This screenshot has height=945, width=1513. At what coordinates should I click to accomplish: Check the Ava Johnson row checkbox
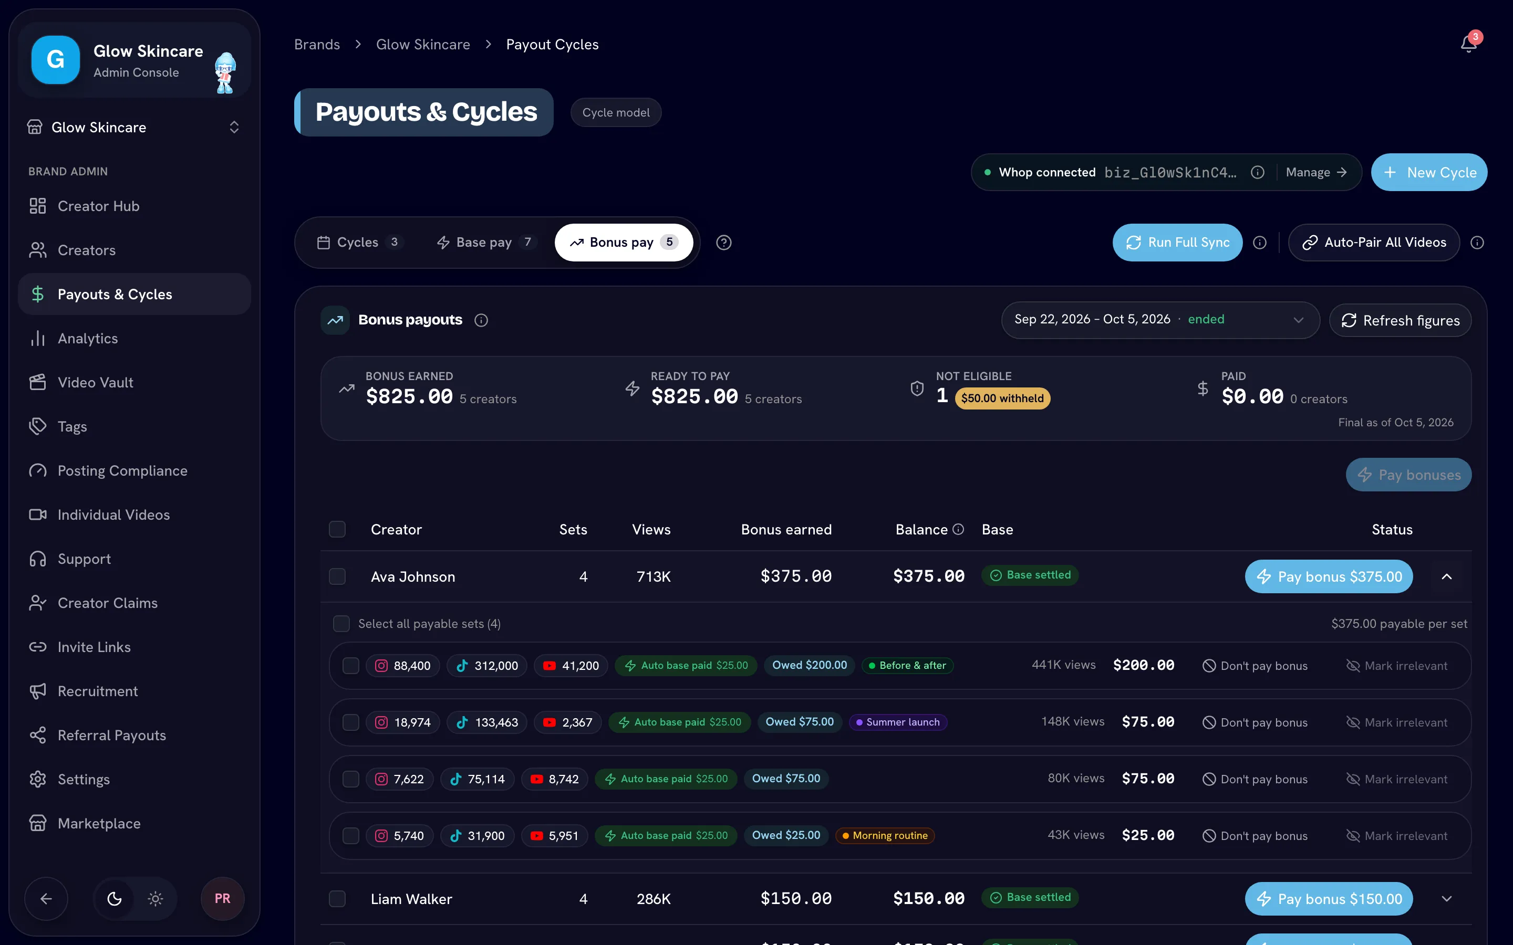tap(337, 576)
